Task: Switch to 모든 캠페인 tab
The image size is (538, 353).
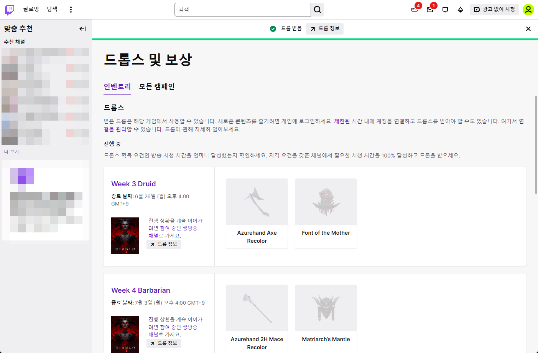Action: point(157,87)
